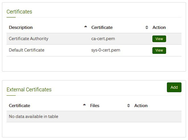Click the Description column header
The height and width of the screenshot is (140, 188).
21,27
